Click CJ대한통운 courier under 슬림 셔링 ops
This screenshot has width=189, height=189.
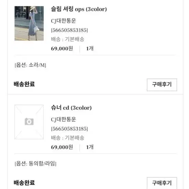(x=64, y=21)
